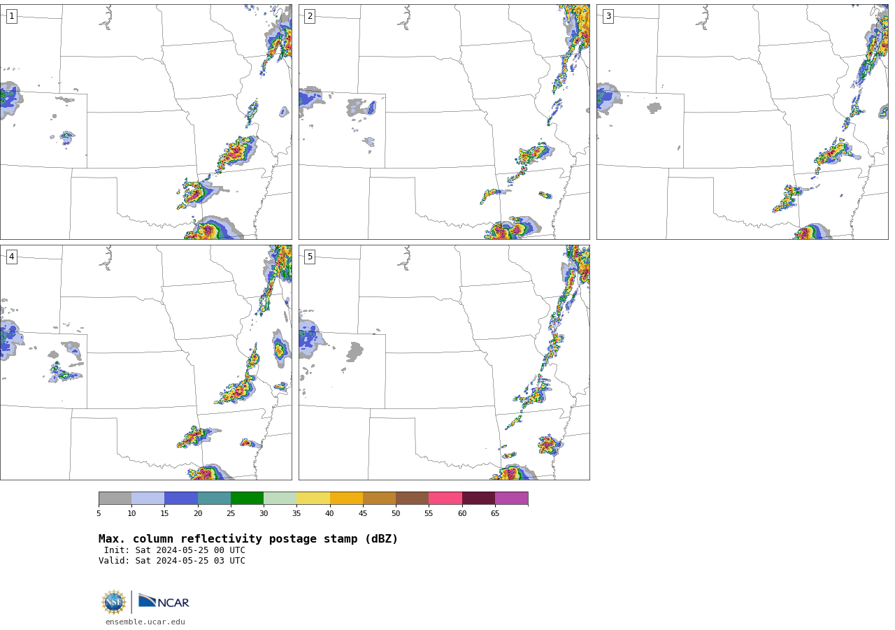Click the NSF logo
895x630 pixels.
(114, 602)
